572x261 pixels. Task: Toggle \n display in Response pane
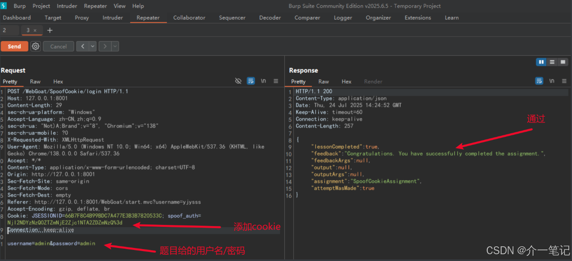point(552,81)
